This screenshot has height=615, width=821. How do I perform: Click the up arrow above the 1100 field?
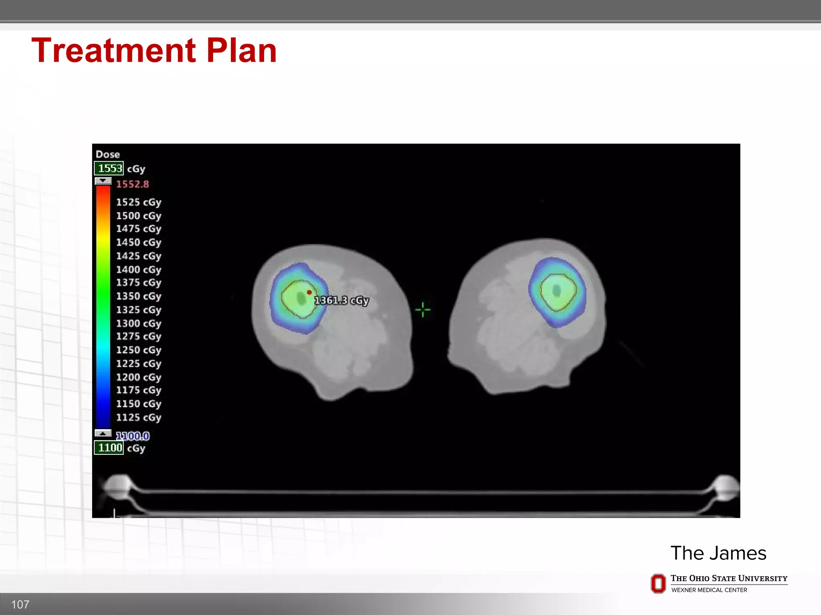[103, 433]
